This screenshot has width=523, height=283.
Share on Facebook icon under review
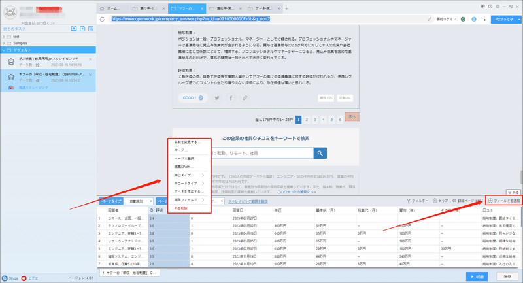(231, 98)
